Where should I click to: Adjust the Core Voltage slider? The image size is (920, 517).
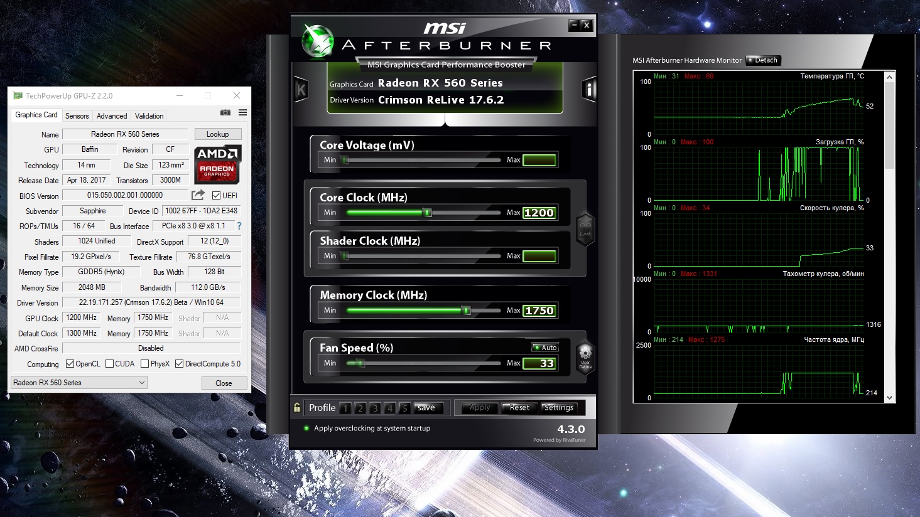click(x=423, y=160)
